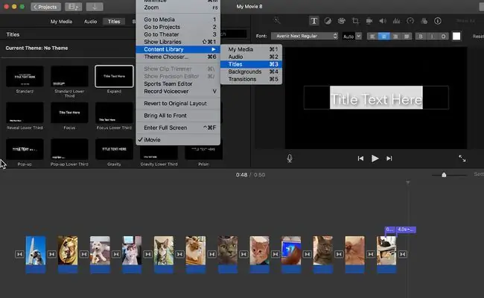Select the checked iMovie window entry
Image resolution: width=484 pixels, height=298 pixels.
click(x=178, y=139)
